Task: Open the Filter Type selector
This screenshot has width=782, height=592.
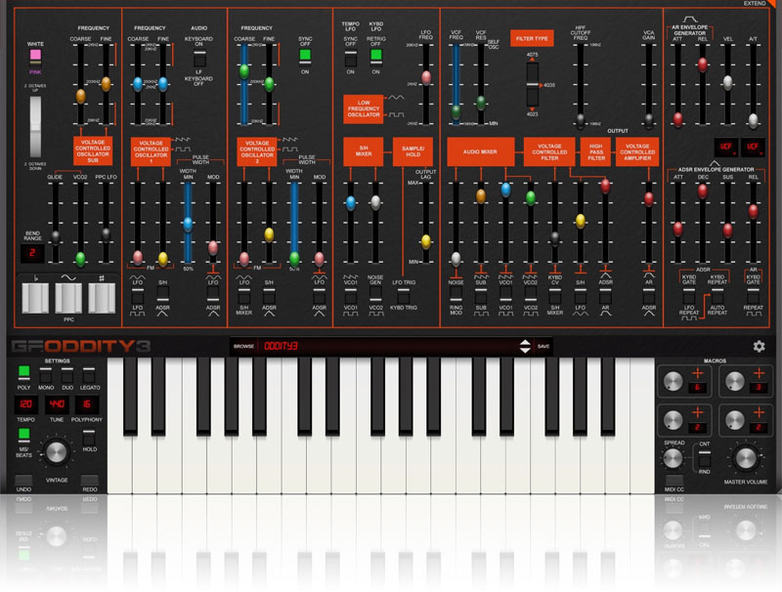Action: [x=532, y=38]
